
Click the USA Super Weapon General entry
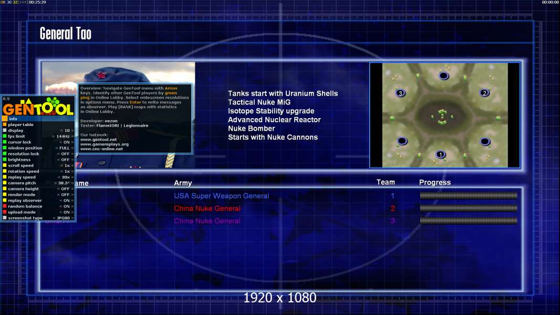click(x=222, y=196)
